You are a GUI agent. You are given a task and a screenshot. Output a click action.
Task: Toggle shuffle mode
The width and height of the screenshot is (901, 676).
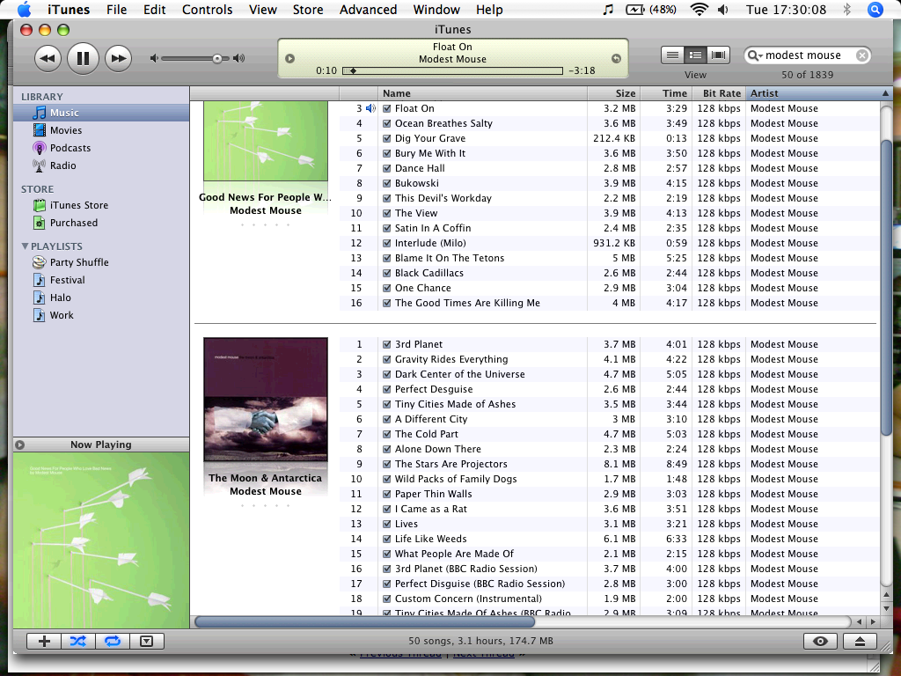coord(78,642)
